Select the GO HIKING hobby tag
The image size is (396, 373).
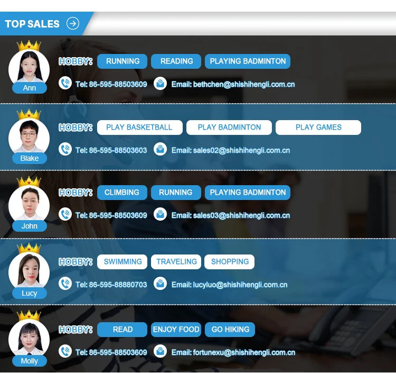coord(230,330)
